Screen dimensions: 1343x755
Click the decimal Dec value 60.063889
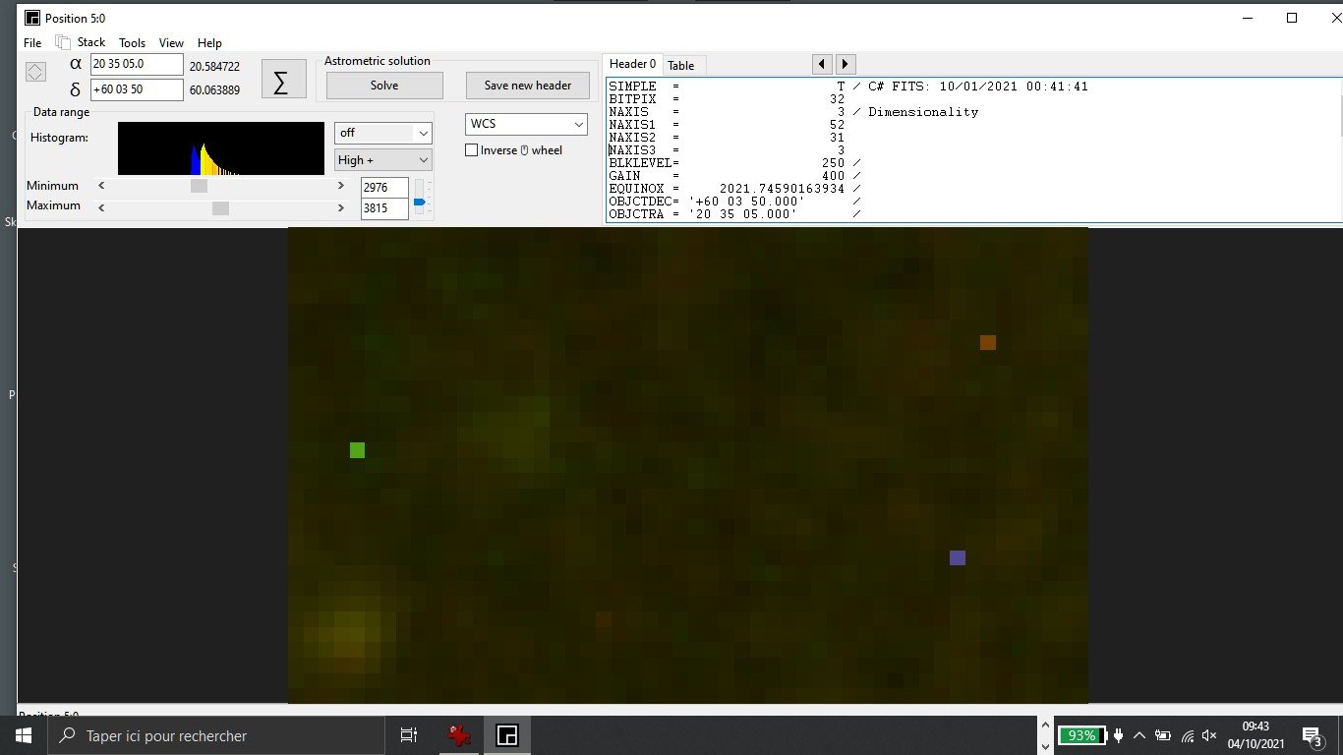[214, 91]
